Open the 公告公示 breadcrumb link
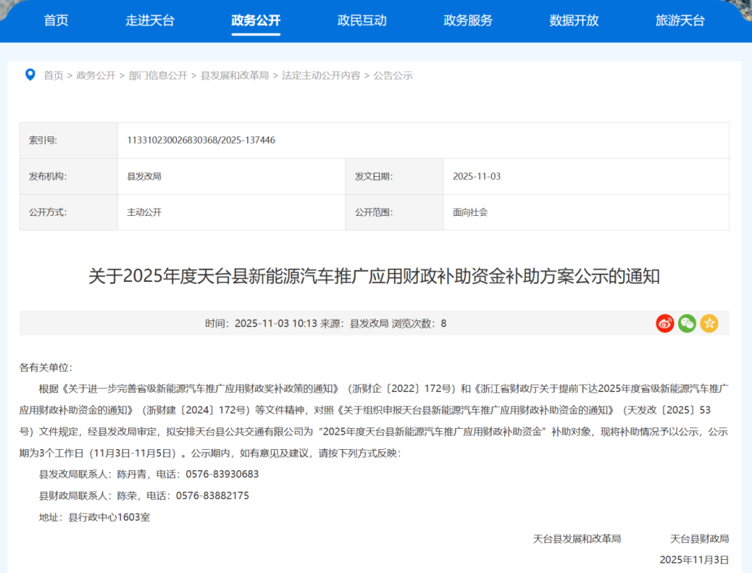The height and width of the screenshot is (573, 752). 393,75
